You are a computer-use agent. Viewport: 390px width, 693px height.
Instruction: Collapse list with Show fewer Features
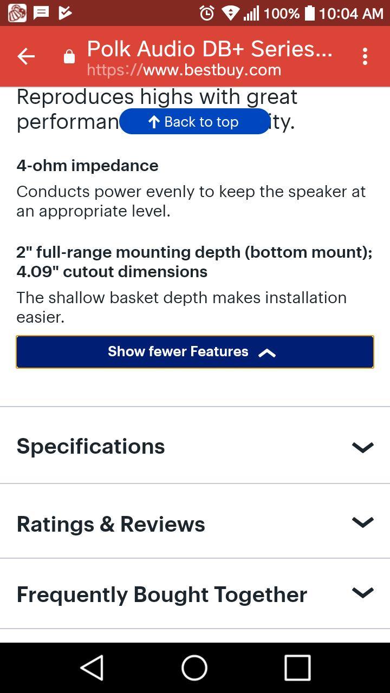point(195,352)
